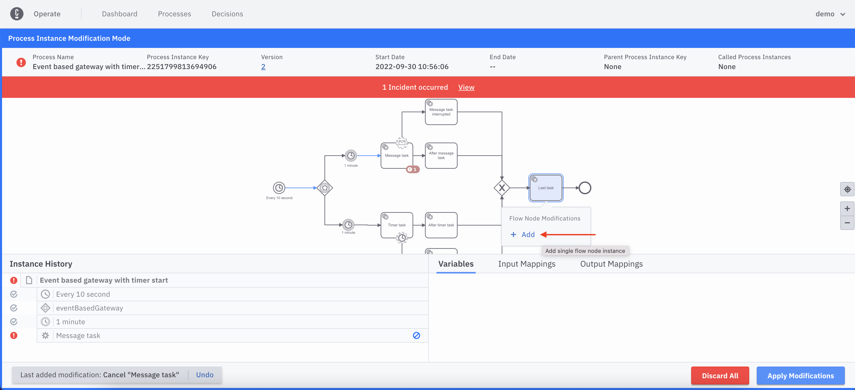Open the demo user dropdown
Viewport: 855px width, 390px height.
click(830, 14)
